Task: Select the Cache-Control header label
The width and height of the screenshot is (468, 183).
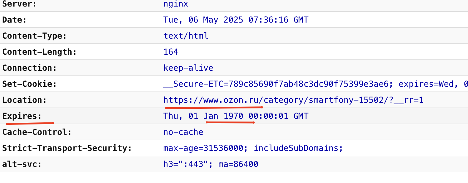Action: pyautogui.click(x=37, y=132)
